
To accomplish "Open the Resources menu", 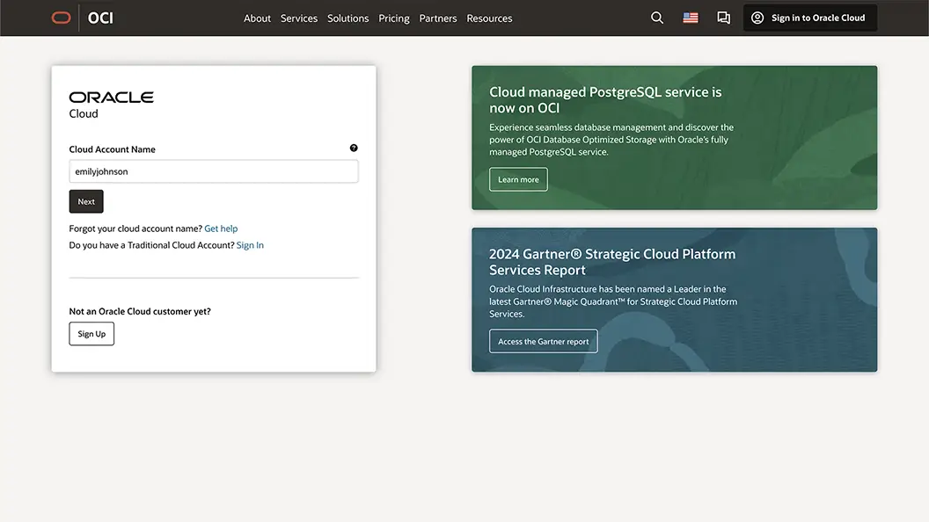I will [489, 18].
